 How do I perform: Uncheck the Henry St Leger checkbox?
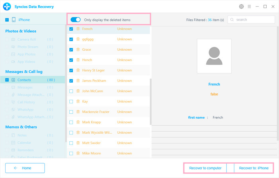(71, 70)
